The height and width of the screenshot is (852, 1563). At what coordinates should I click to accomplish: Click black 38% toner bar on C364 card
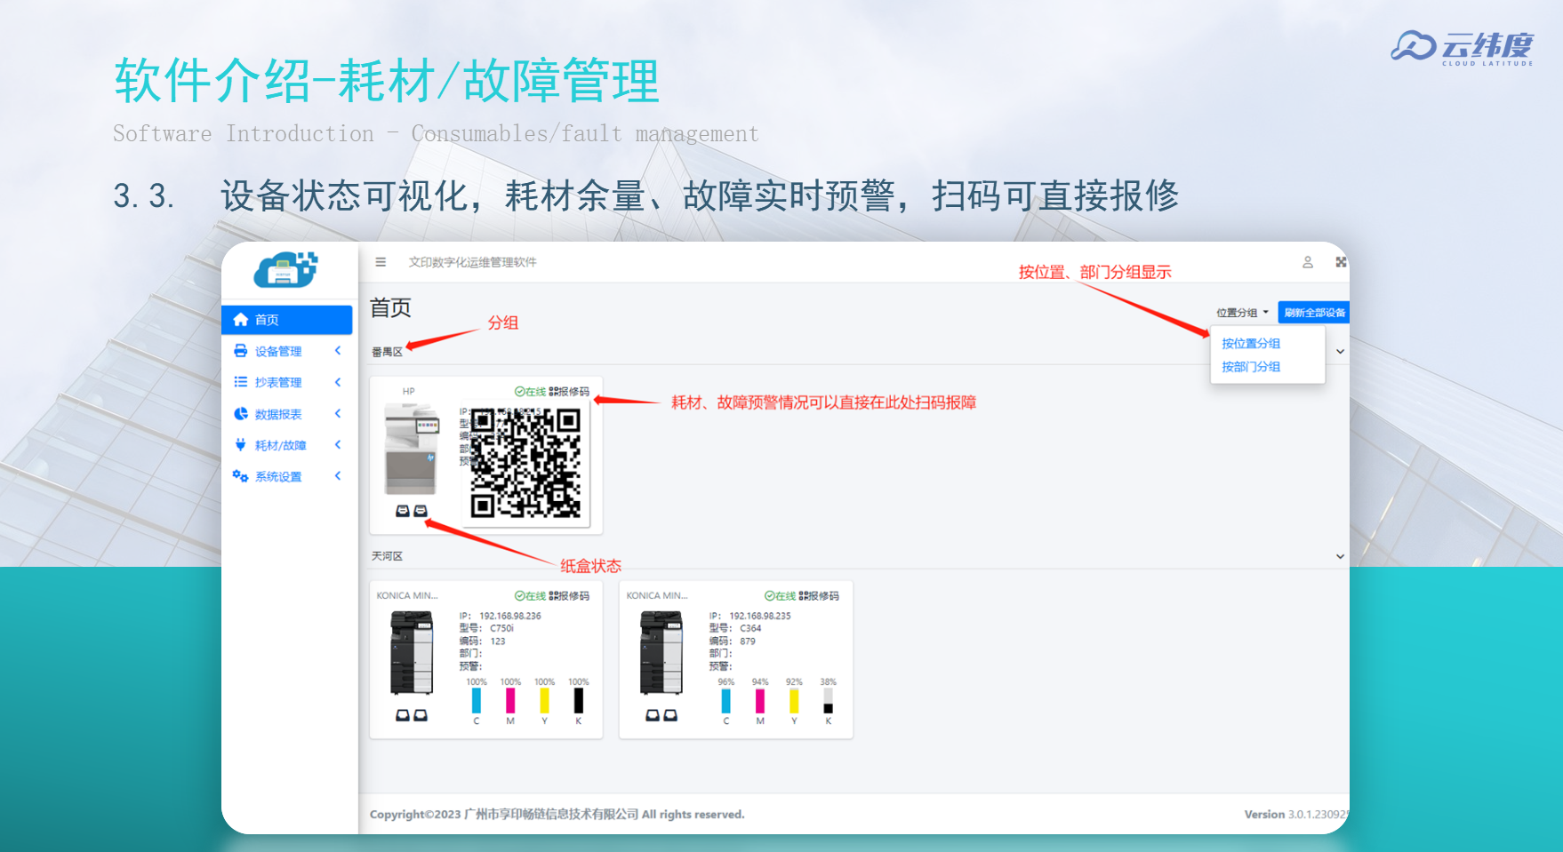coord(829,700)
